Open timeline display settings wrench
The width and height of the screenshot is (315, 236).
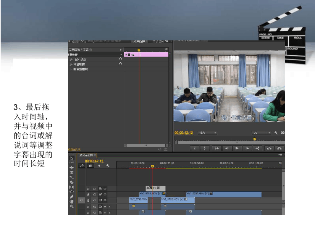pos(108,166)
